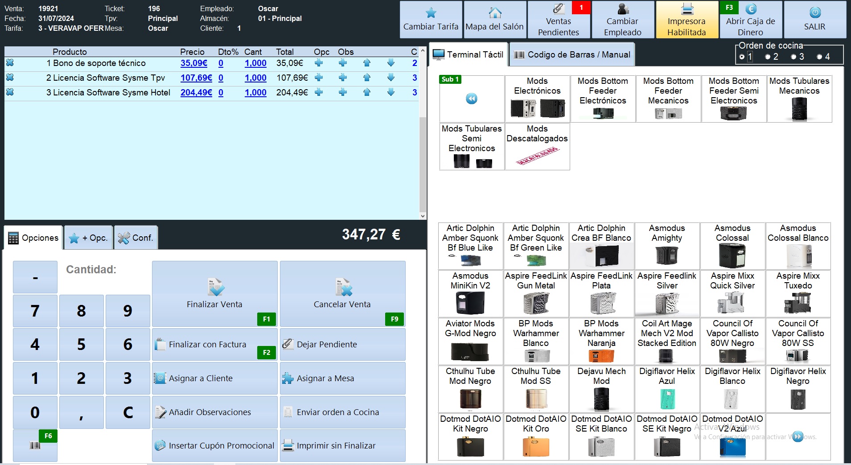Move Licencia Software Sysme Hotel row down
The image size is (851, 465).
[391, 93]
